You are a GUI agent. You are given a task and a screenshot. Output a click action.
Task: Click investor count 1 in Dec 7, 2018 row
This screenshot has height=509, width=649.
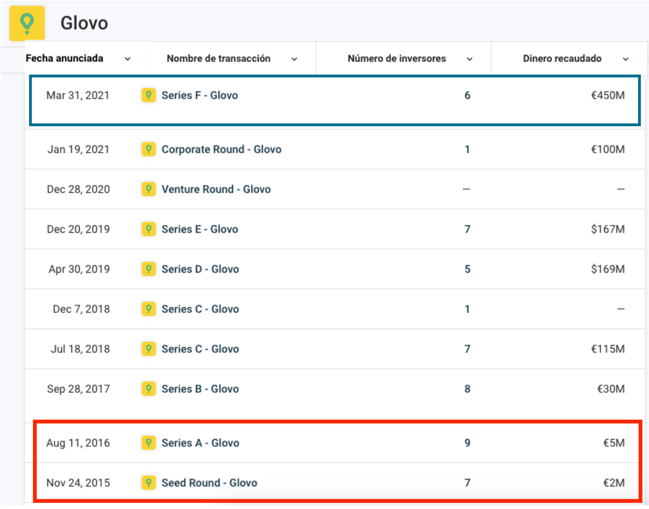pyautogui.click(x=467, y=309)
